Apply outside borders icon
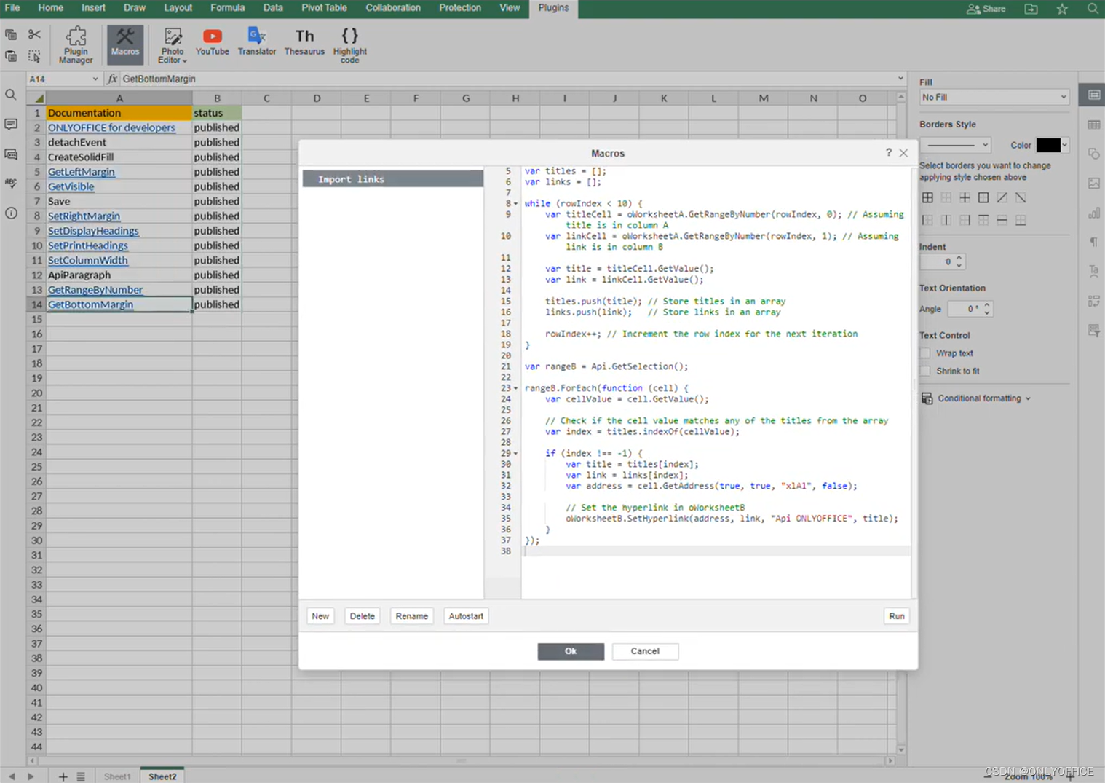Image resolution: width=1105 pixels, height=783 pixels. click(x=983, y=197)
